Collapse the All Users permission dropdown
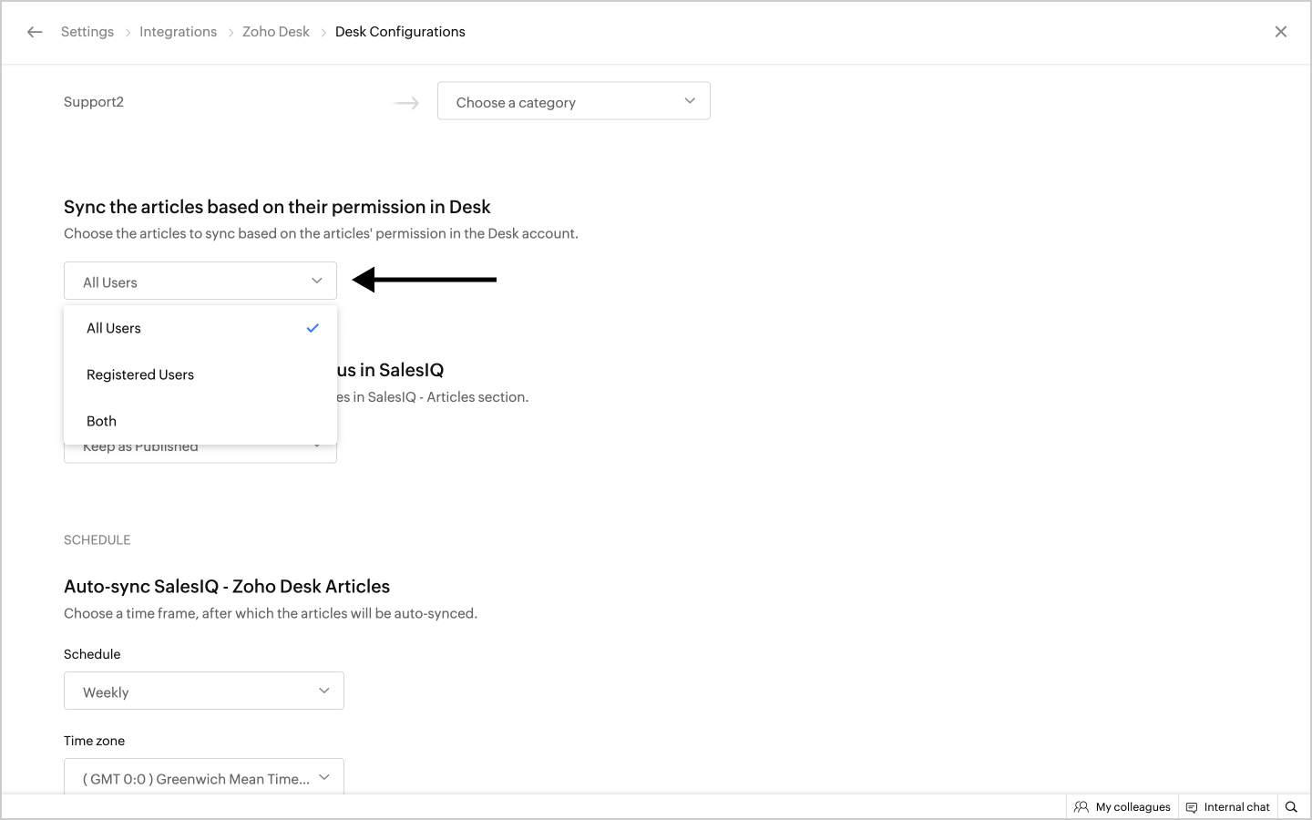Viewport: 1312px width, 820px height. click(x=200, y=281)
